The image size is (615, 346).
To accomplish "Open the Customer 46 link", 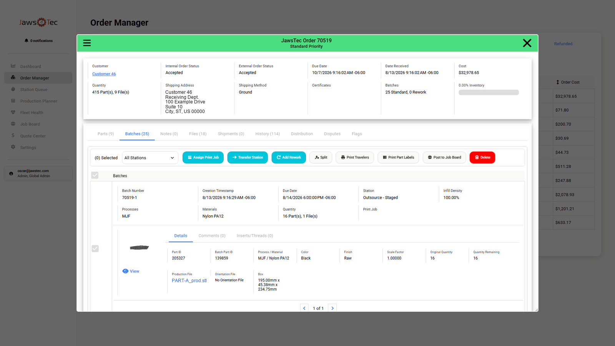I will point(104,74).
